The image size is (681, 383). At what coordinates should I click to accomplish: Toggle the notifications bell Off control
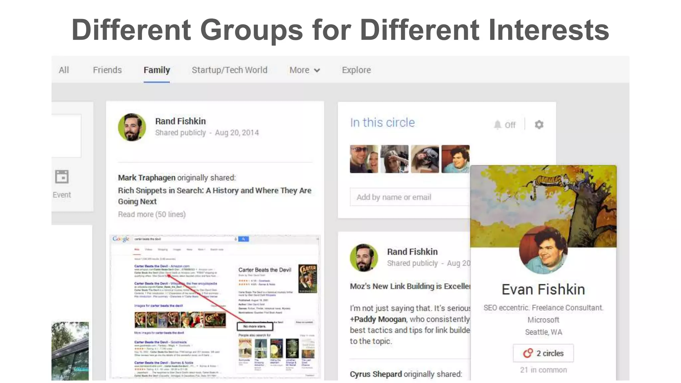click(x=504, y=125)
